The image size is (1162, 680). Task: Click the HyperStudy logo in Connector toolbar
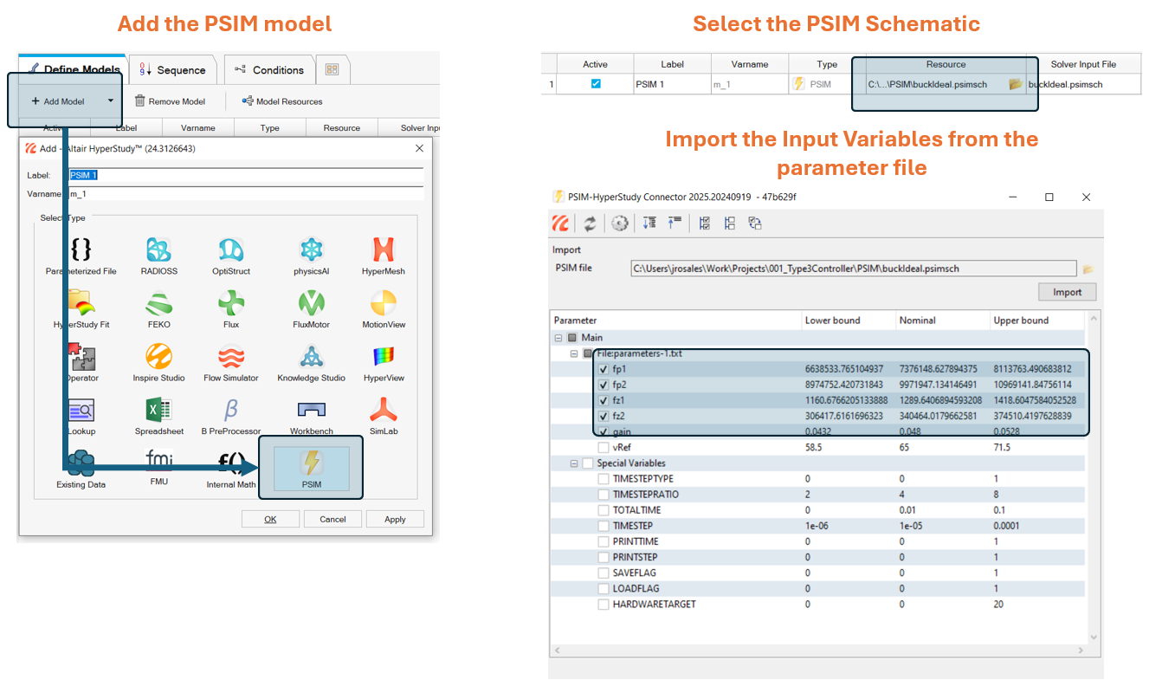pos(561,223)
